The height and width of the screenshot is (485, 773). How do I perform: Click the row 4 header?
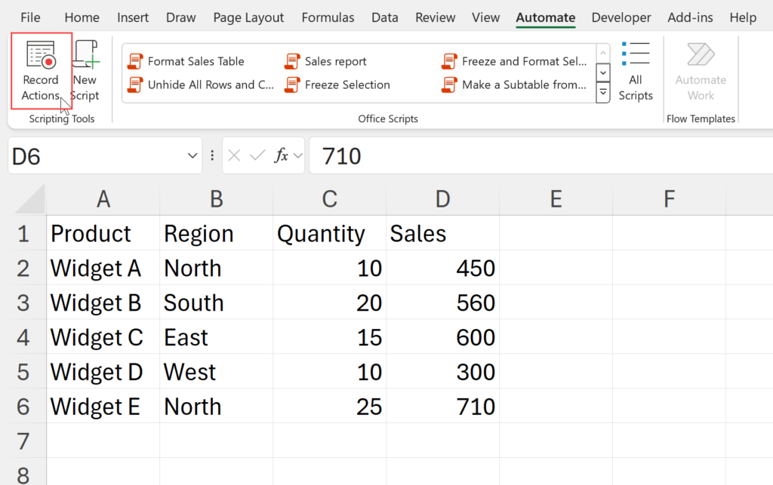click(23, 337)
